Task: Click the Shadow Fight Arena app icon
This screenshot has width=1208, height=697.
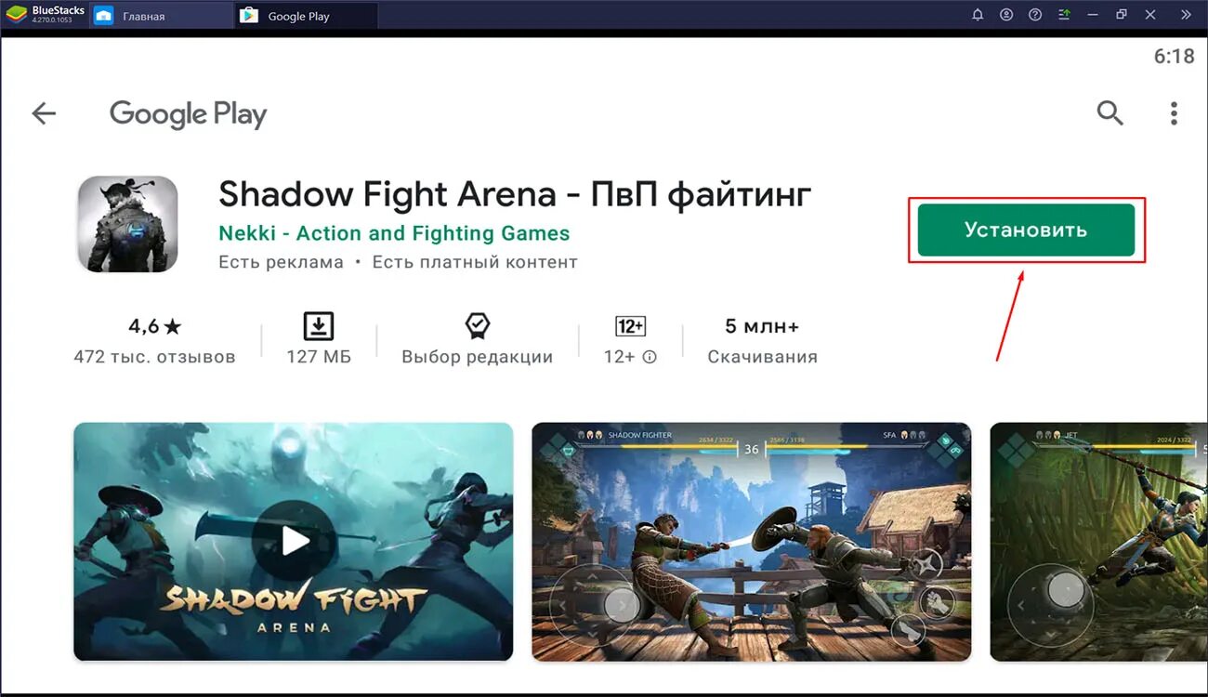Action: [x=127, y=224]
